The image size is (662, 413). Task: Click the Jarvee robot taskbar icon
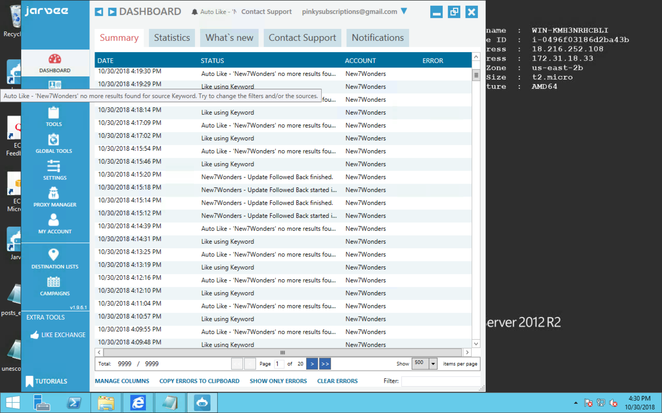(202, 403)
